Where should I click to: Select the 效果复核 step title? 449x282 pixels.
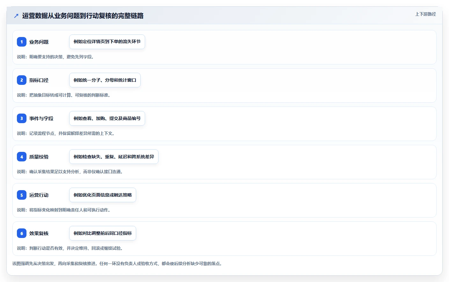[39, 233]
